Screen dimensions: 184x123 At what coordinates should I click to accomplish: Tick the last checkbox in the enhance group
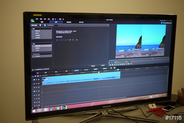(33, 51)
